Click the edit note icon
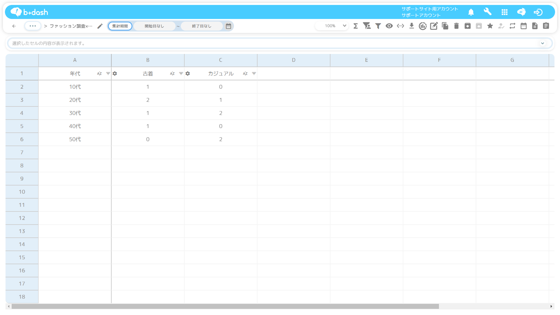This screenshot has width=560, height=315. [434, 26]
